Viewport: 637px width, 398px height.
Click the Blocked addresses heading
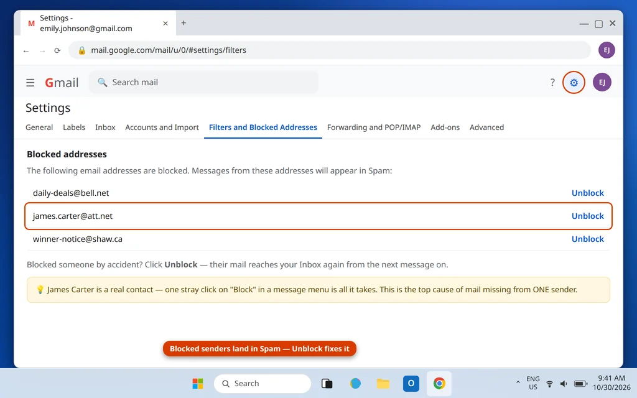67,154
